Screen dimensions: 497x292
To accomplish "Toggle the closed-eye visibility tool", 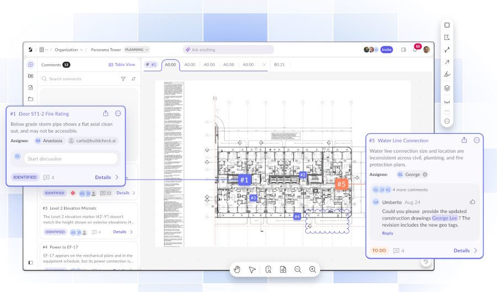I will click(x=447, y=102).
